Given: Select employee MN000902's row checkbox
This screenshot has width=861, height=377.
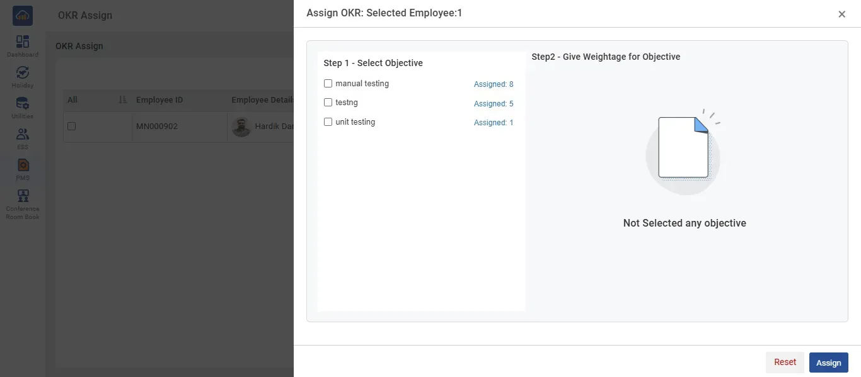Looking at the screenshot, I should tap(71, 126).
